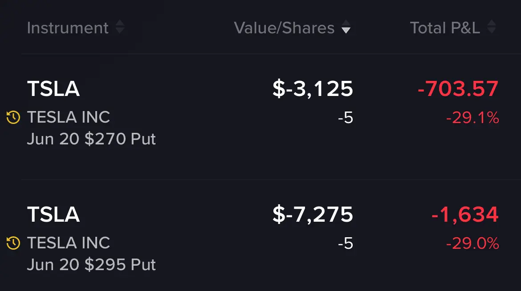Image resolution: width=521 pixels, height=291 pixels.
Task: Click the -29.1% loss percentage
Action: (x=472, y=118)
